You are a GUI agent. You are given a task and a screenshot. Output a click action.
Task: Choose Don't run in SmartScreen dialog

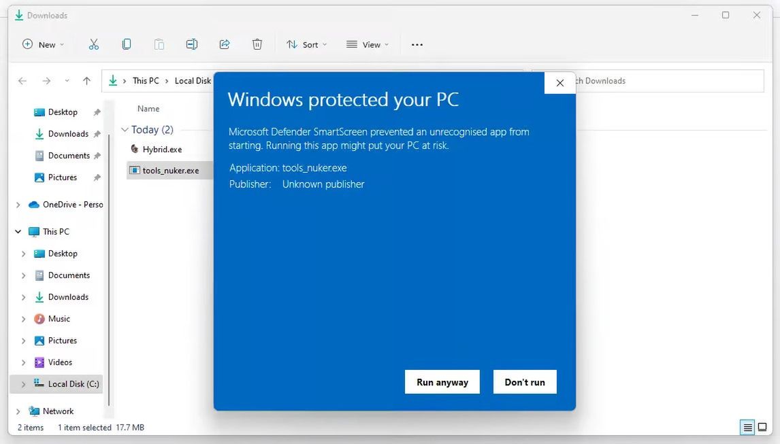[x=525, y=382]
